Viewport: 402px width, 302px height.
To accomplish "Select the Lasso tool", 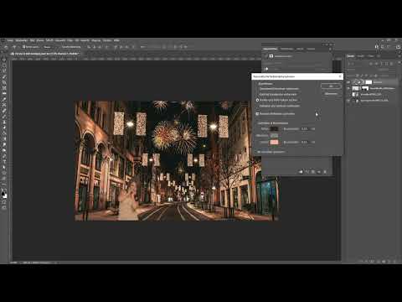I will pyautogui.click(x=4, y=71).
